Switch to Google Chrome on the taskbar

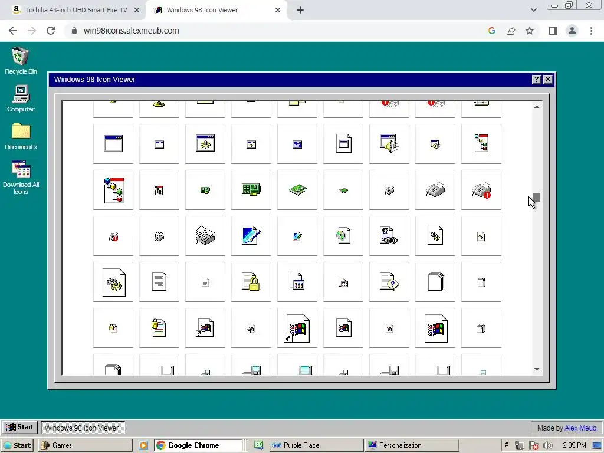click(x=199, y=445)
